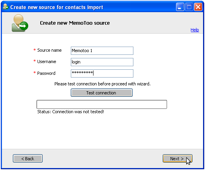Click the Test connection button
205x170 pixels.
tap(102, 93)
